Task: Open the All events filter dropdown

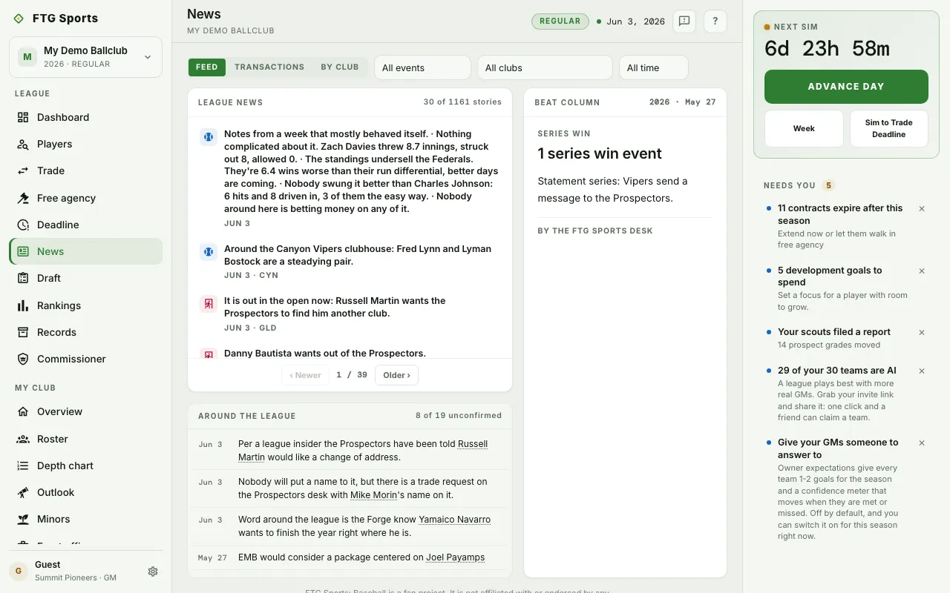Action: point(422,67)
